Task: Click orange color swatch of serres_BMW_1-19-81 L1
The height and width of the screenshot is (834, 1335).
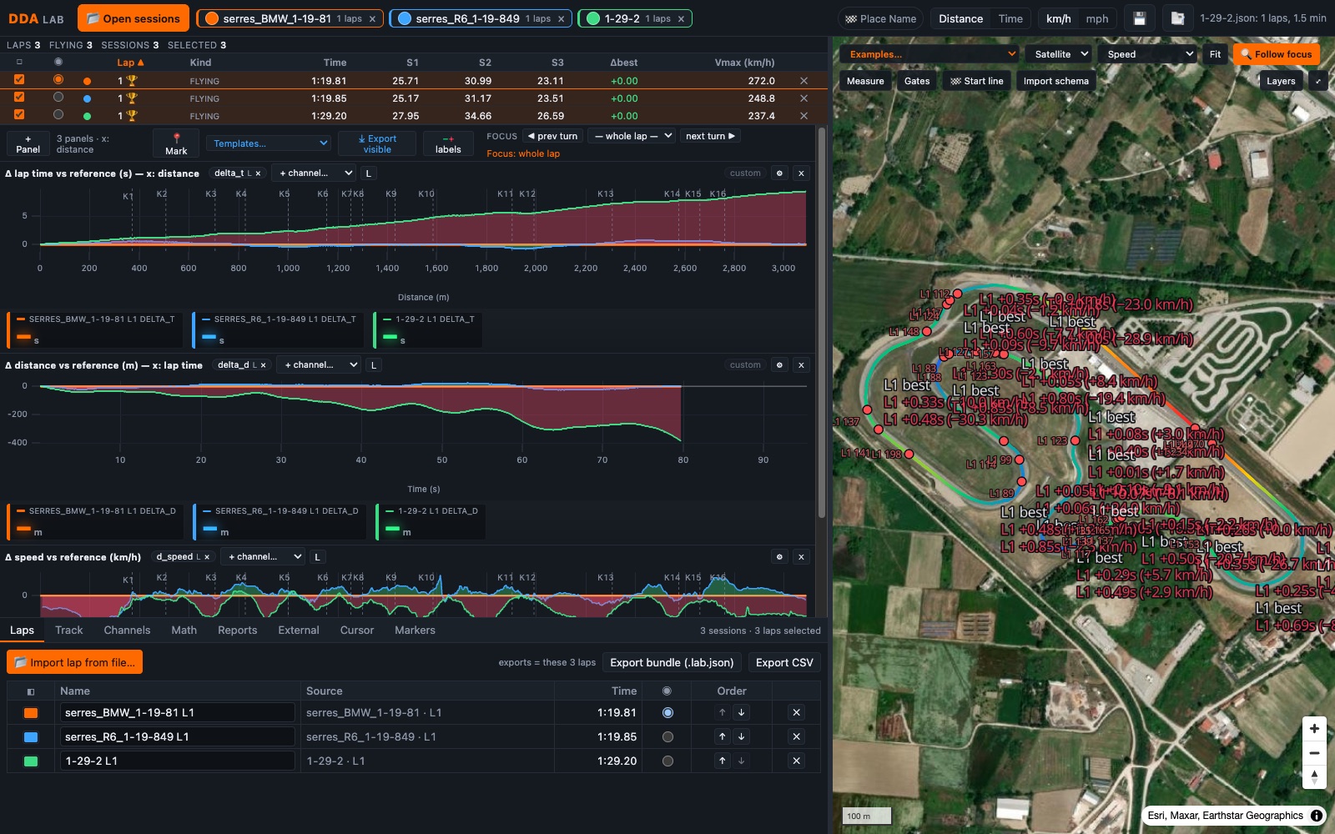Action: click(x=31, y=712)
